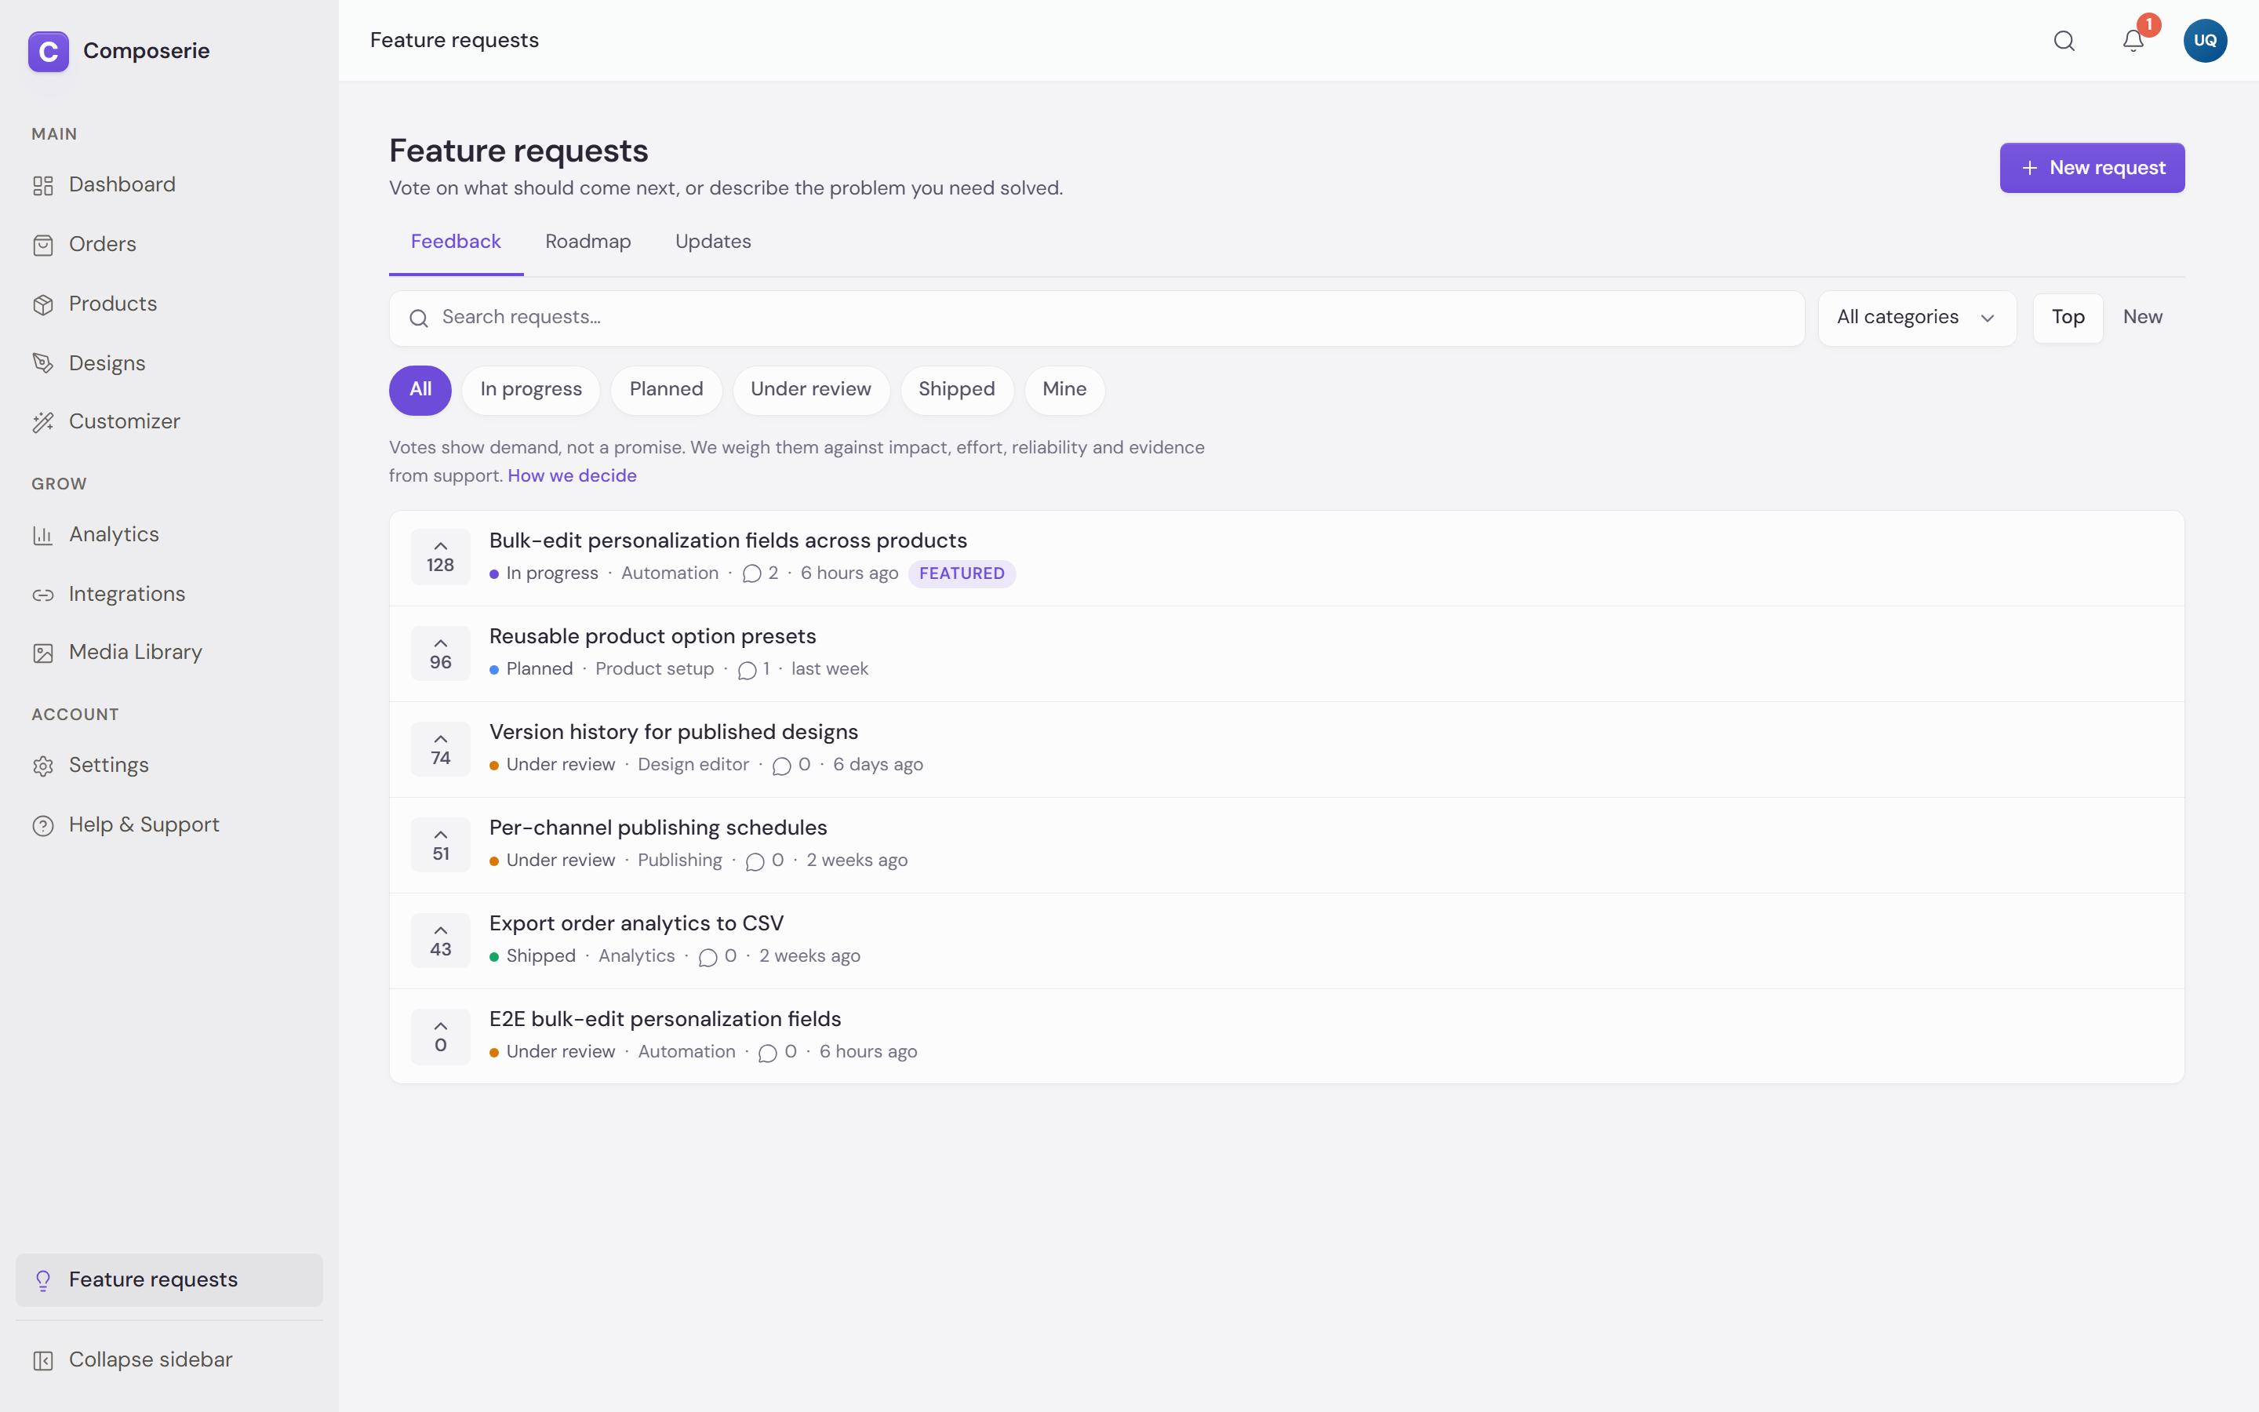Image resolution: width=2259 pixels, height=1412 pixels.
Task: Go to Dashboard in sidebar
Action: tap(169, 185)
